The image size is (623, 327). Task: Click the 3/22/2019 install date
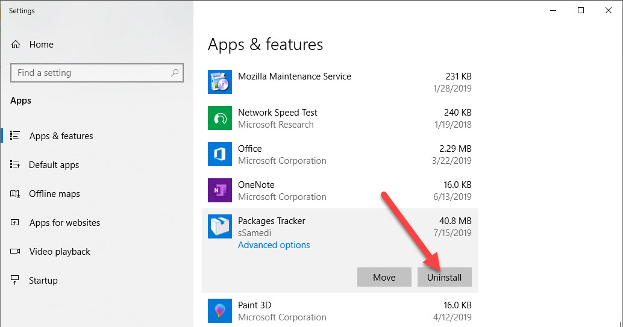coord(452,161)
